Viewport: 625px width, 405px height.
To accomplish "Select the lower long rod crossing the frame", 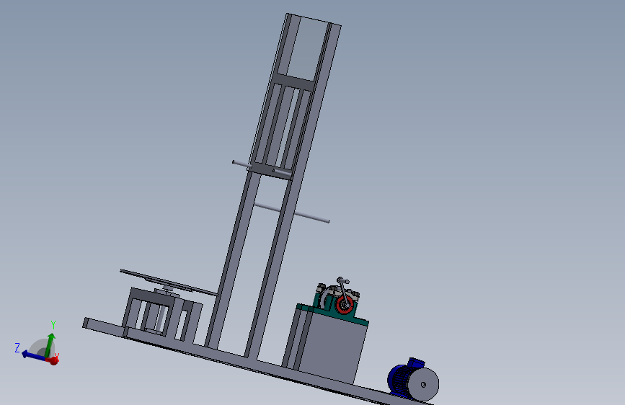I will tap(291, 213).
